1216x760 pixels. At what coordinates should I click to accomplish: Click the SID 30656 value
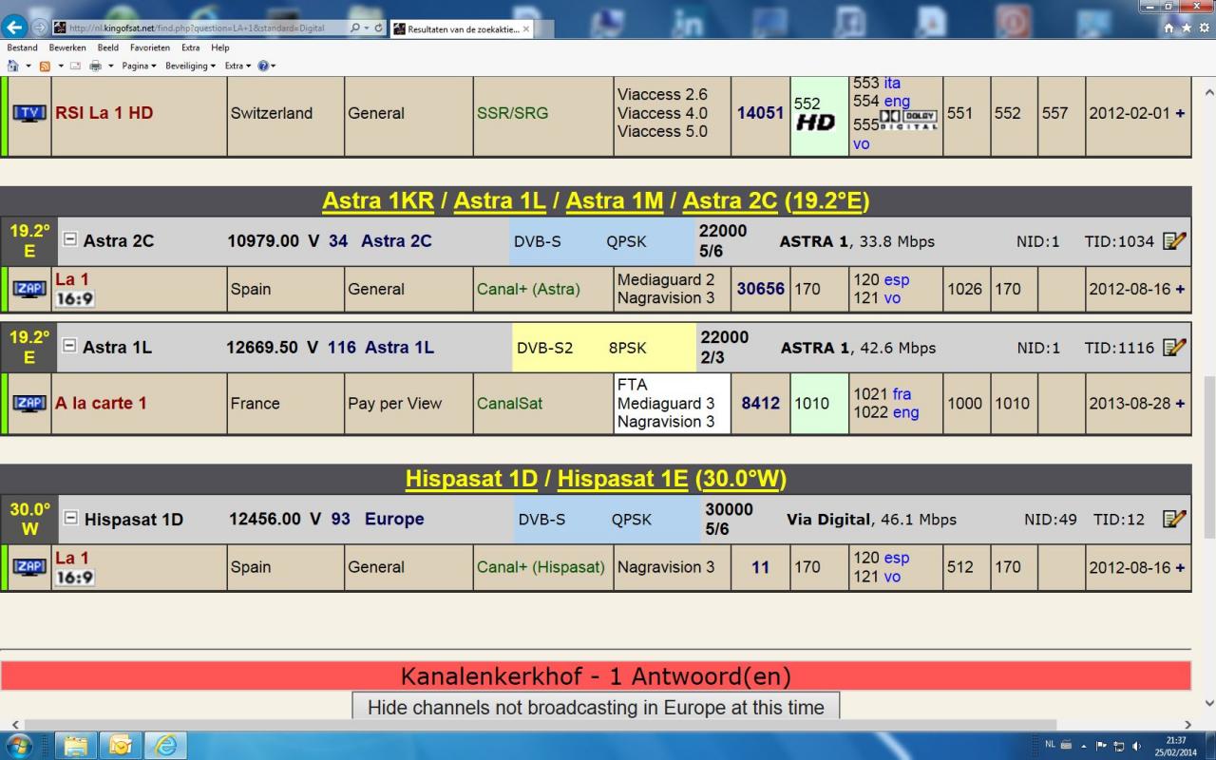[x=760, y=289]
